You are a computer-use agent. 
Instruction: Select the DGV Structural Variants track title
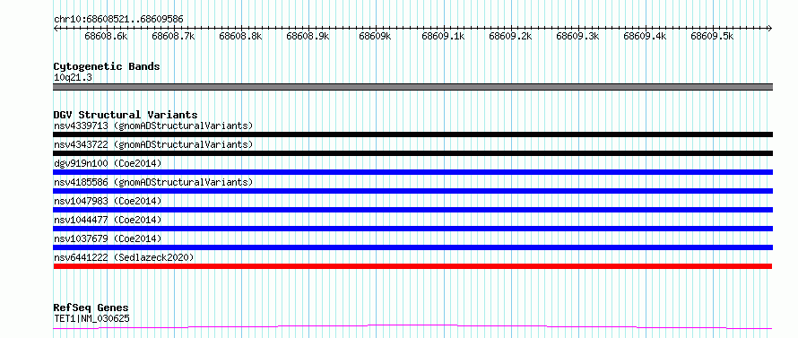(x=126, y=115)
